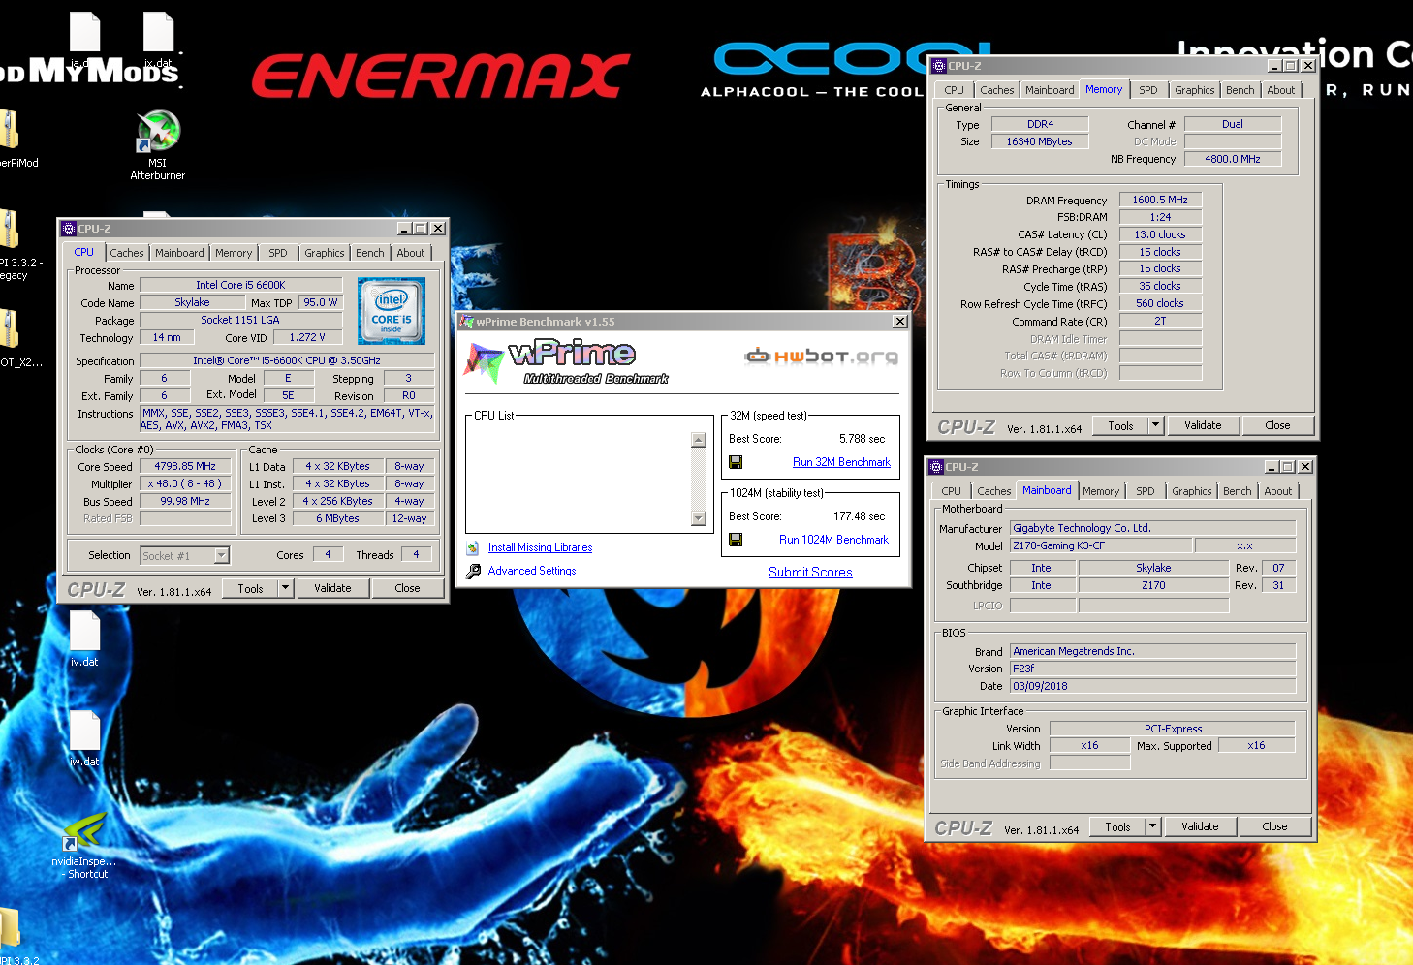Open the Selection Socket #1 combo box
Viewport: 1413px width, 965px height.
click(185, 555)
